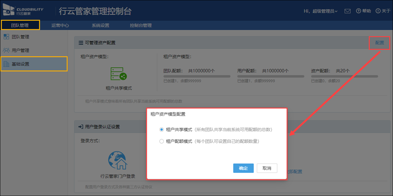The image size is (393, 196).
Task: Click the 帮助 question mark icon
Action: 358,11
